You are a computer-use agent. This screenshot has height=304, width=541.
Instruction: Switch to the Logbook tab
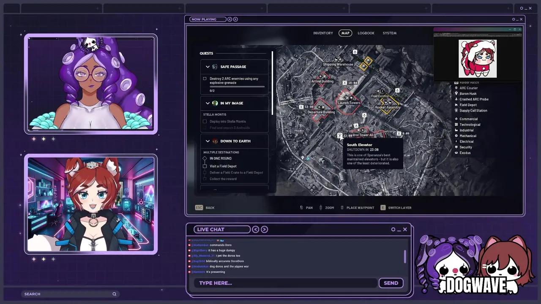click(366, 33)
